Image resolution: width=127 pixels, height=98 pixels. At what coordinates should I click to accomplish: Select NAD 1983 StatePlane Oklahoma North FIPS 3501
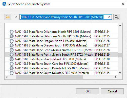click(x=53, y=32)
